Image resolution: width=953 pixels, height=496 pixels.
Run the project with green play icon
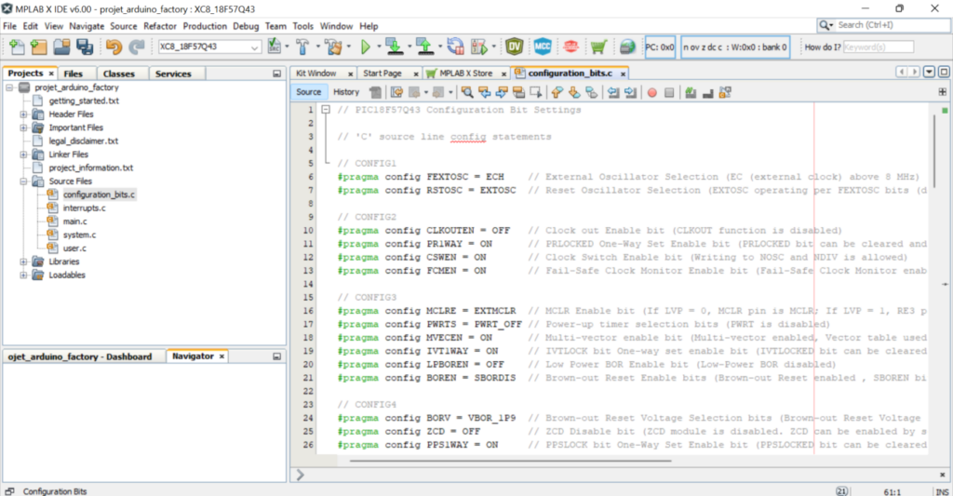366,47
